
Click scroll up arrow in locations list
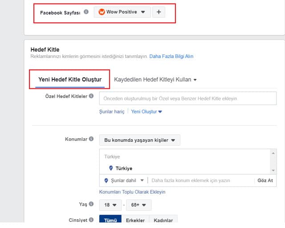point(273,153)
